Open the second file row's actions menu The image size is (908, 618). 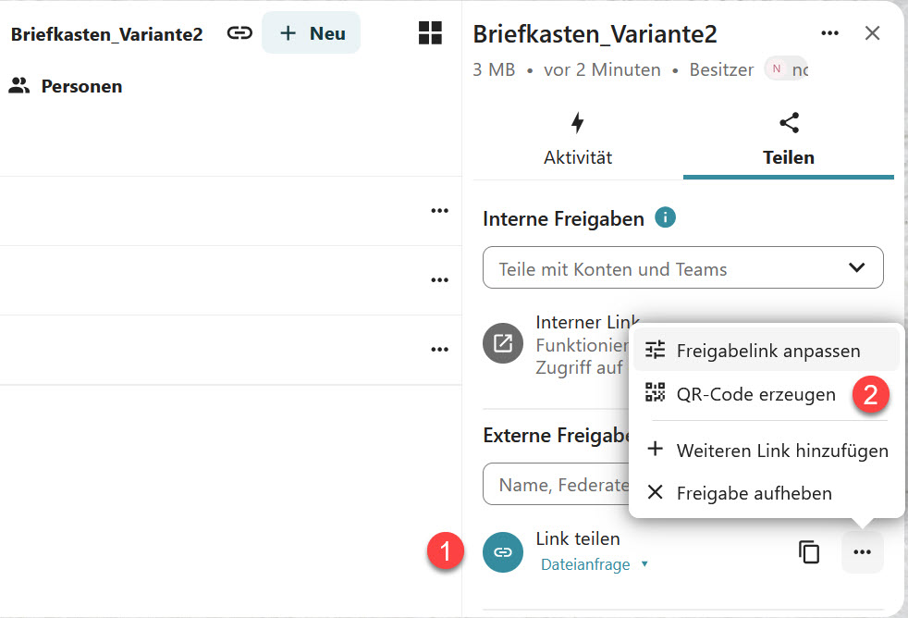pos(439,280)
